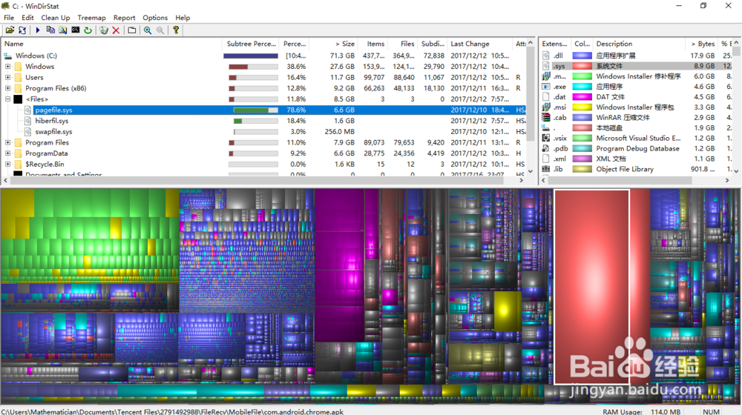Screen dimensions: 742x415
Task: Expand the Windows folder node
Action: click(x=7, y=67)
